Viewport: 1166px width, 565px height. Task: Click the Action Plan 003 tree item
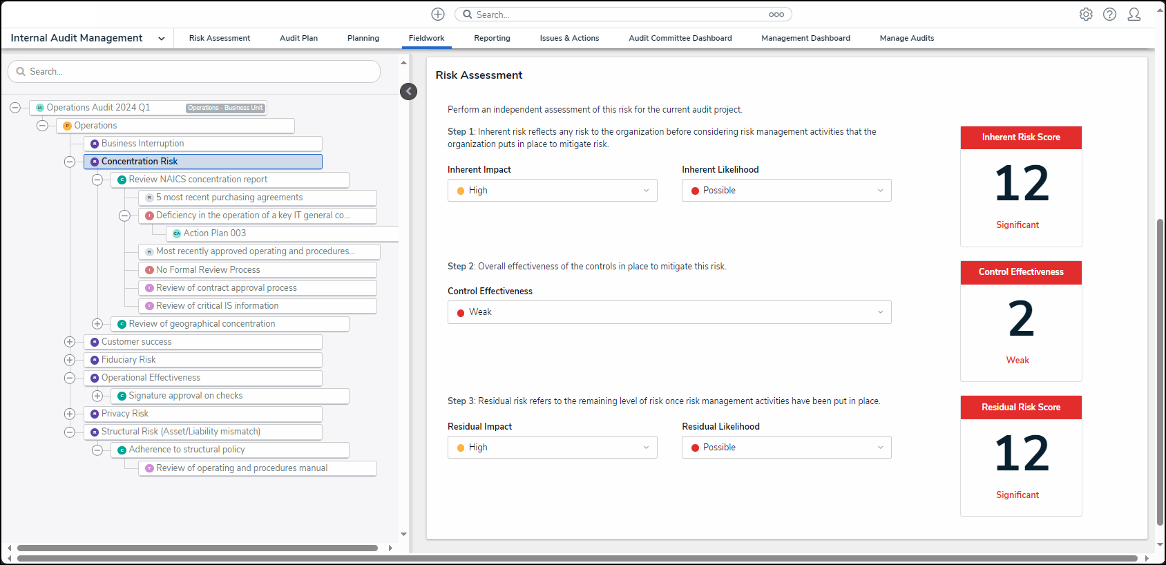(215, 233)
